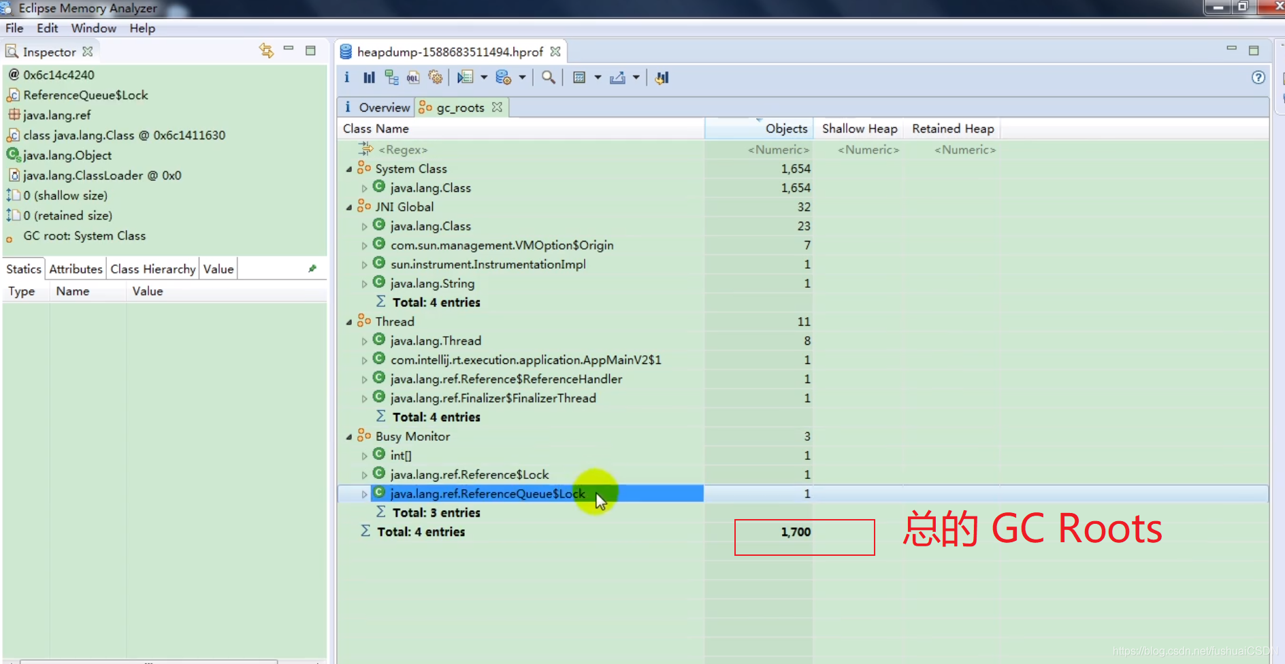Click the Find Object by Address magnifier

coord(548,78)
